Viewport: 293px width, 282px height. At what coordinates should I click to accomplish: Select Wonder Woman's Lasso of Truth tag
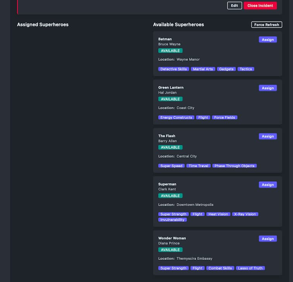point(250,268)
